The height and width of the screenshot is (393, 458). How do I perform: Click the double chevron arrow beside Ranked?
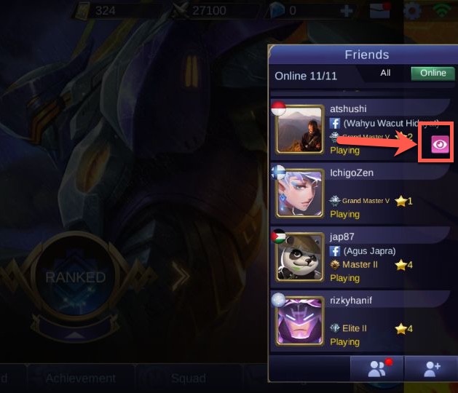[x=181, y=277]
